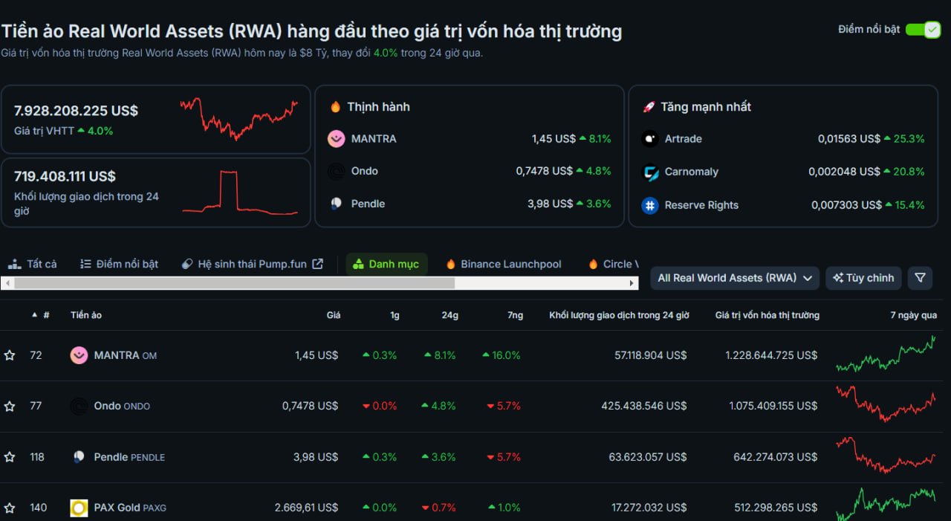Click left arrow of horizontal scrollbar
This screenshot has width=951, height=521.
(7, 283)
